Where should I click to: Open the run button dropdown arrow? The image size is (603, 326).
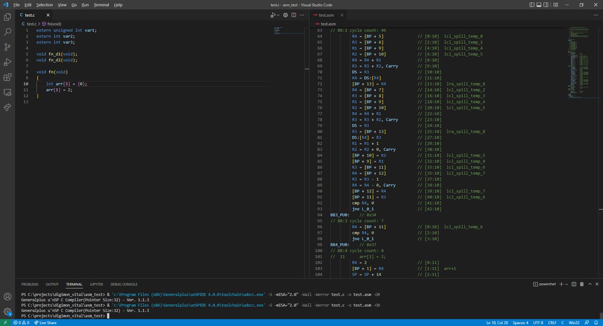click(278, 15)
